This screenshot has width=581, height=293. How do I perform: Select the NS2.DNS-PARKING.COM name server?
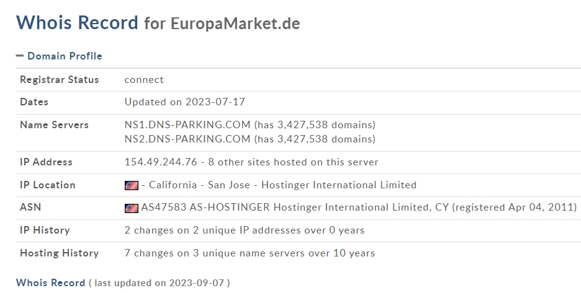coord(187,139)
